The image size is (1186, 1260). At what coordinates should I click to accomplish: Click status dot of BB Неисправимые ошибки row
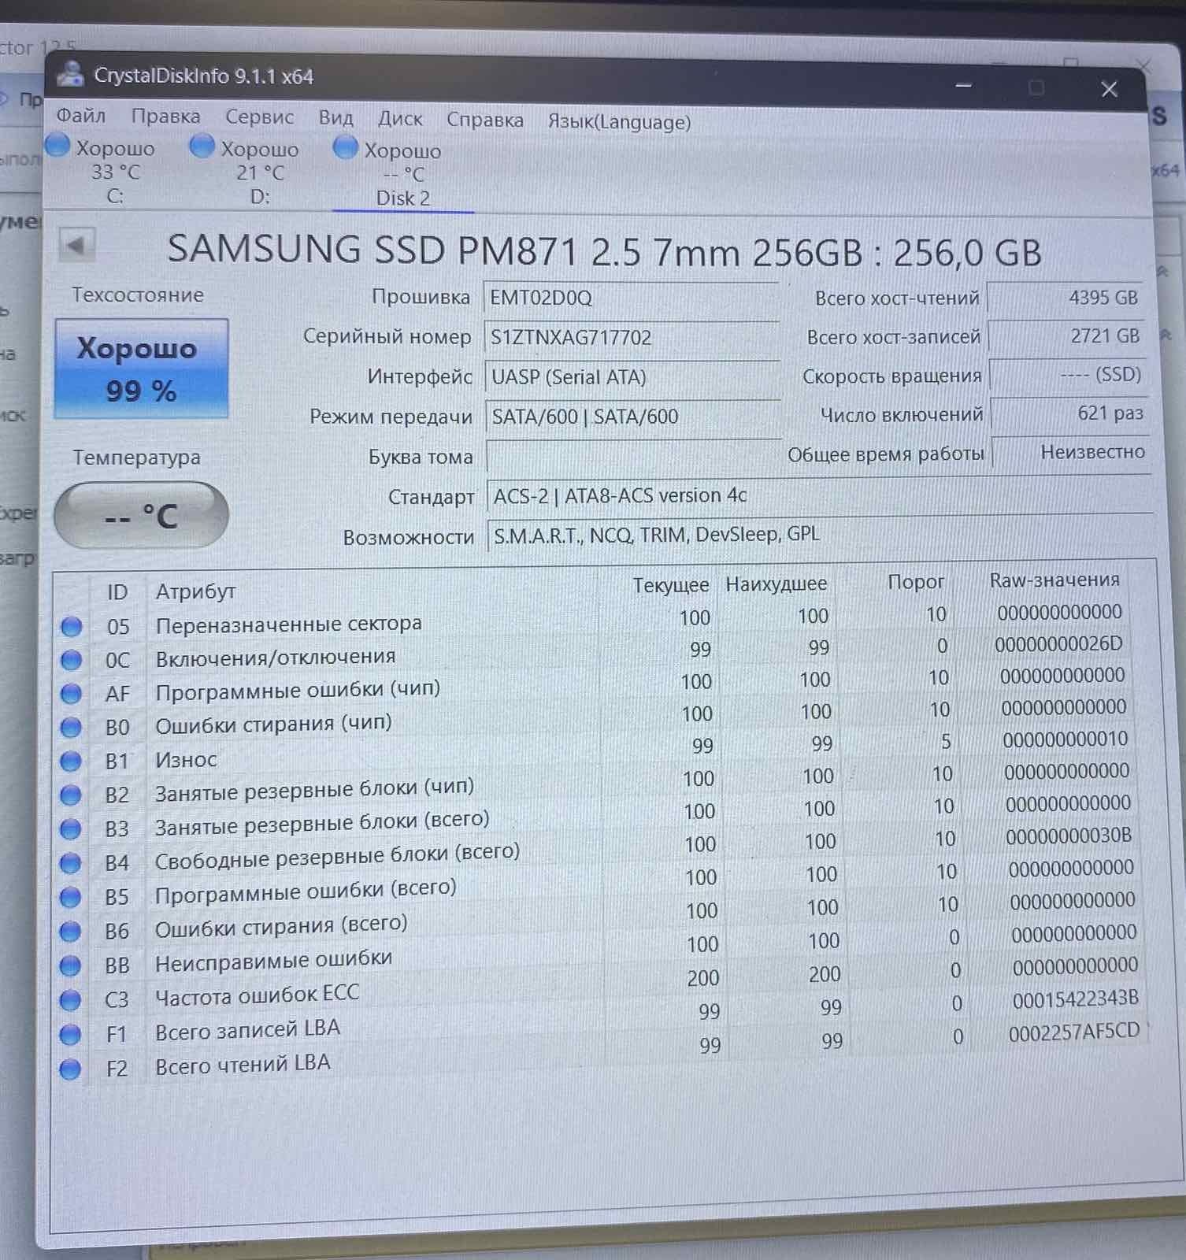[x=71, y=965]
